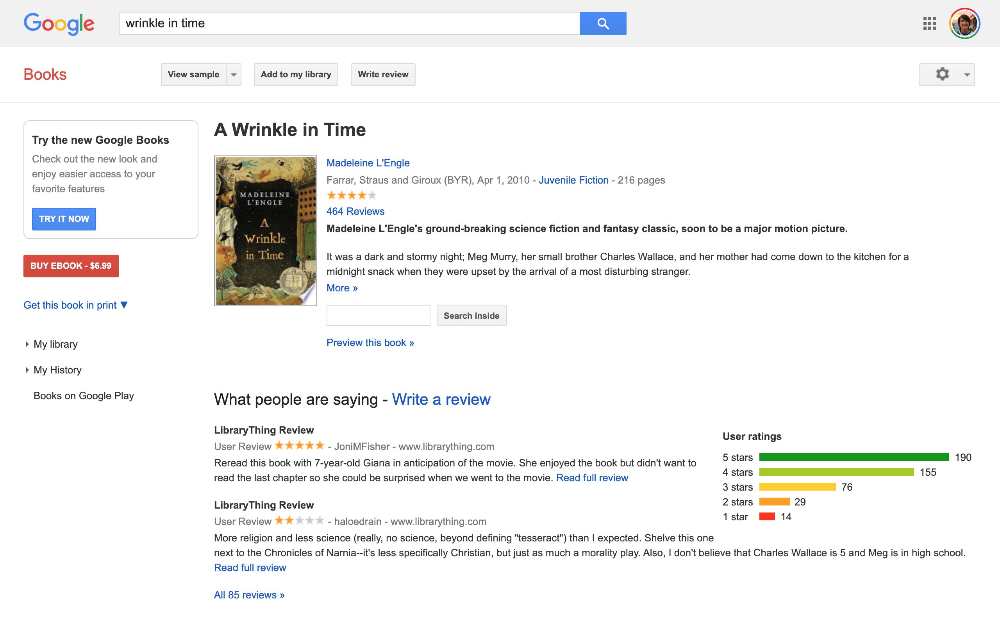Click the Google logo
The image size is (1000, 625).
point(59,23)
